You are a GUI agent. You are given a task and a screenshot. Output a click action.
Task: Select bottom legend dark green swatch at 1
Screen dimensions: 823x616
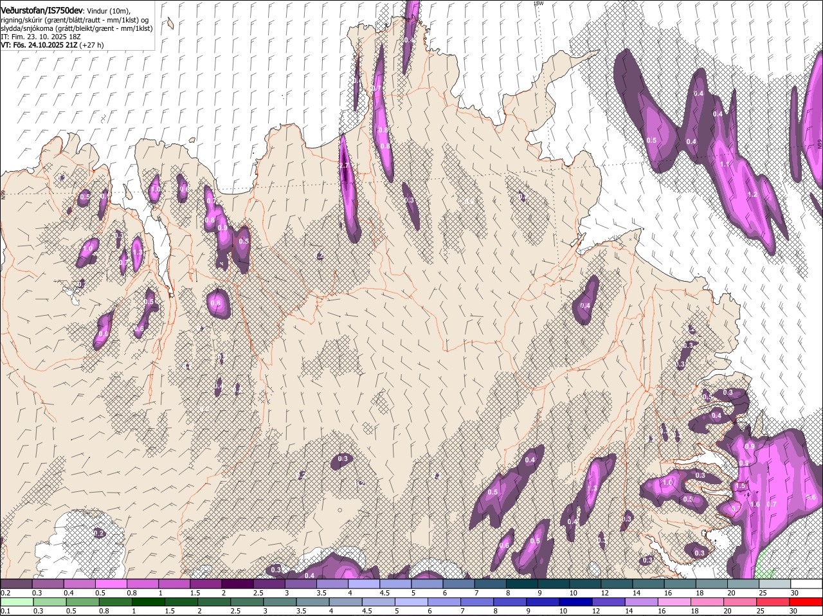148,602
